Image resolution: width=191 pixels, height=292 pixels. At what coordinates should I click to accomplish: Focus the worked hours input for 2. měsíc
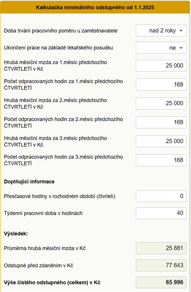[161, 122]
